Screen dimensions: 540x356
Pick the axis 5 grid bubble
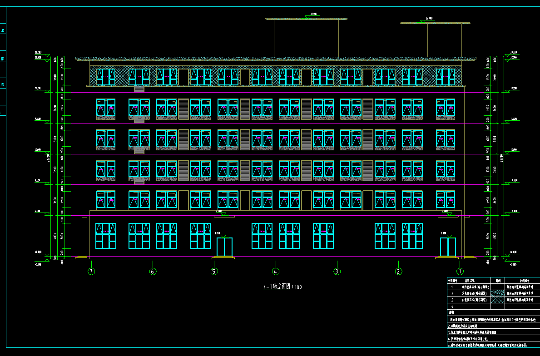point(214,272)
